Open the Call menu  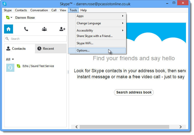(x=54, y=10)
